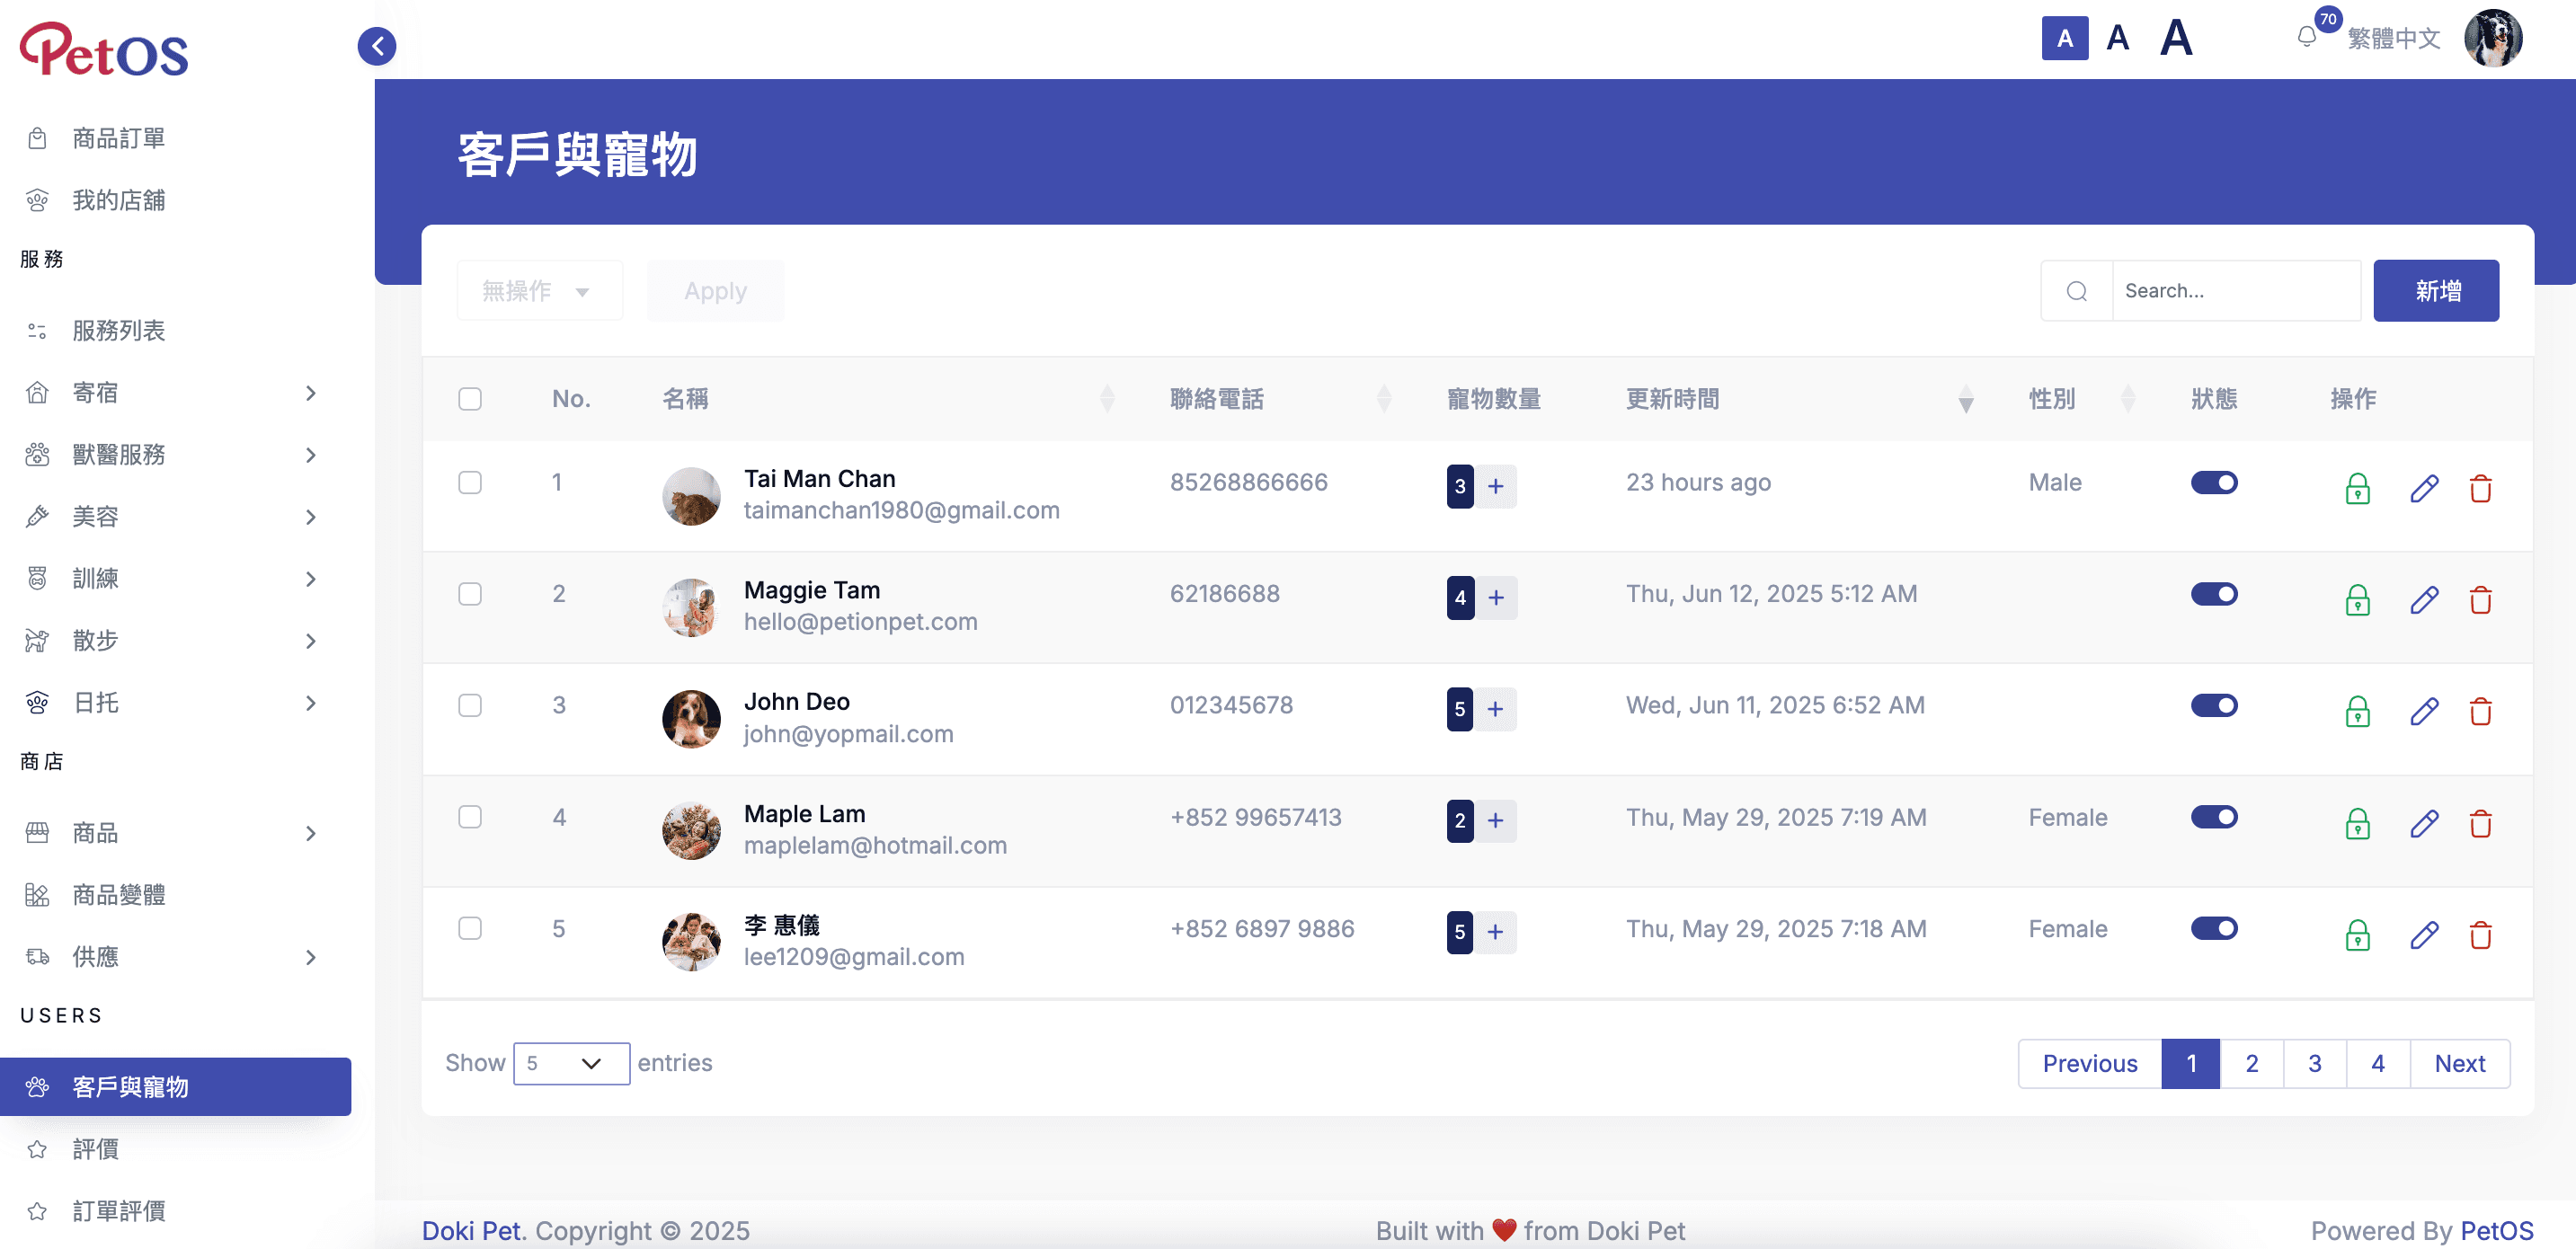Edit Maple Lam with the pencil icon
This screenshot has width=2576, height=1249.
pos(2424,823)
